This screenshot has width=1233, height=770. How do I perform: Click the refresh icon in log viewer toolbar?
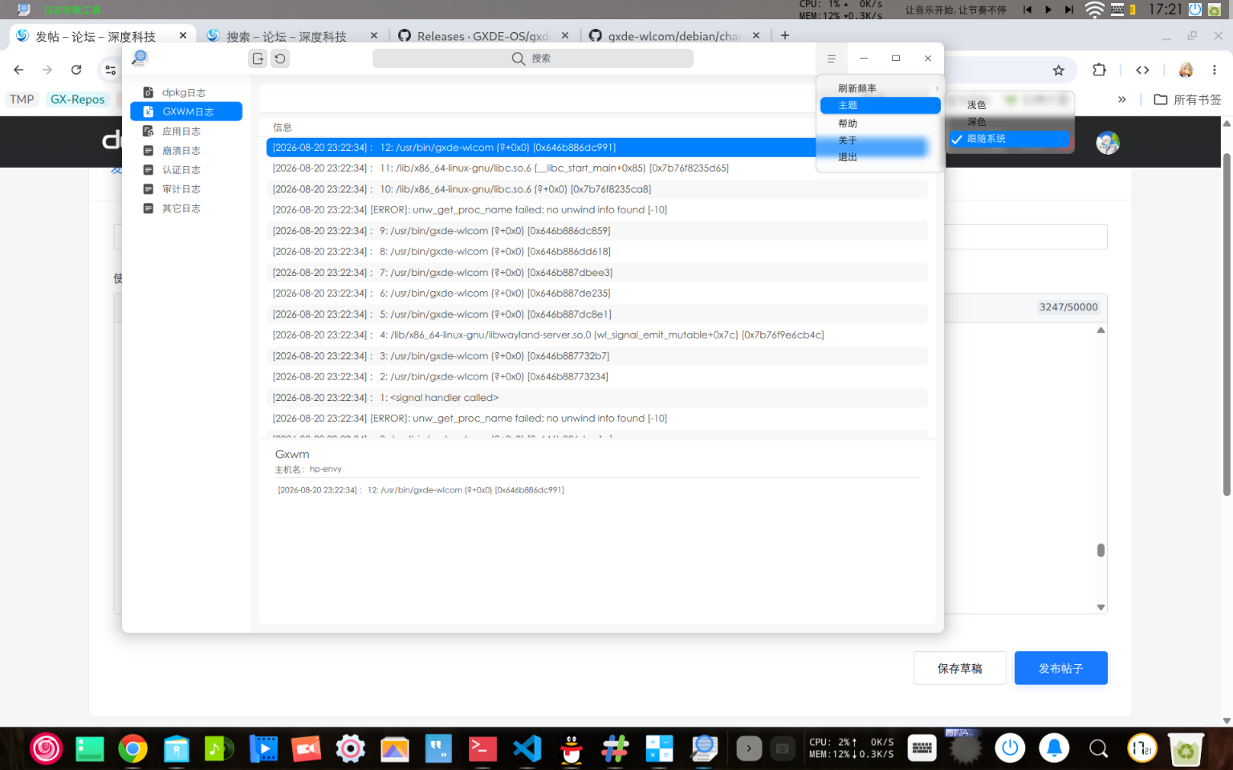coord(280,59)
